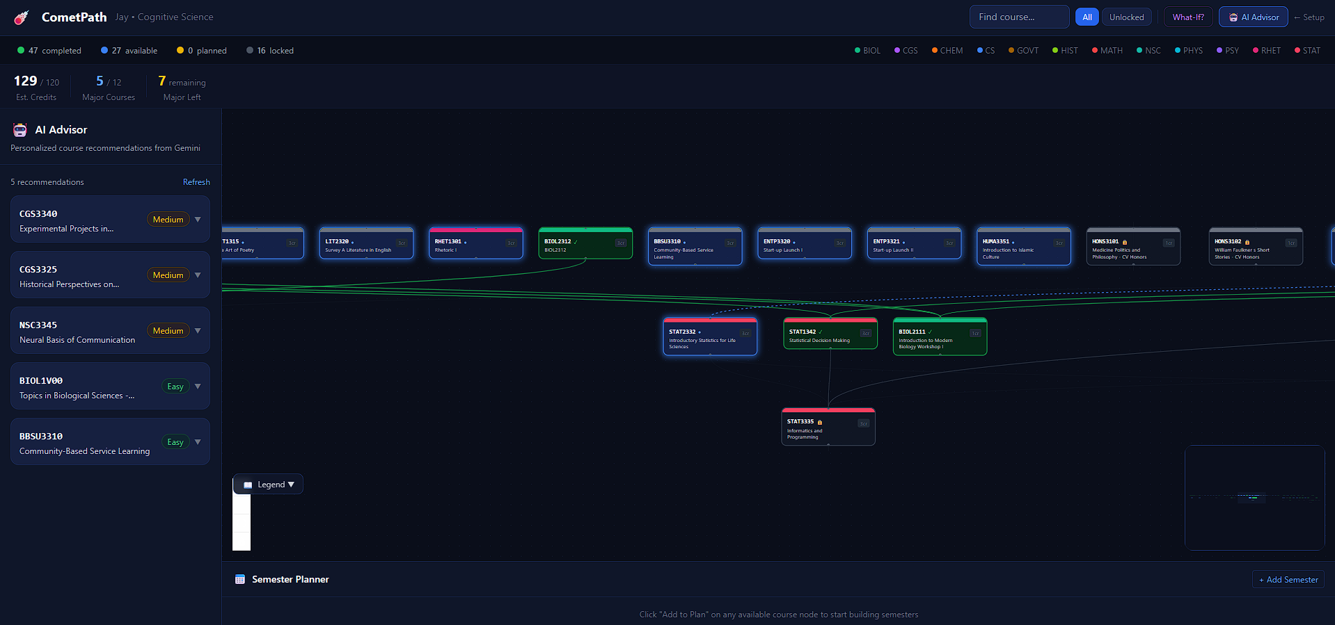The width and height of the screenshot is (1335, 625).
Task: Click the Legend panel book icon
Action: 248,485
